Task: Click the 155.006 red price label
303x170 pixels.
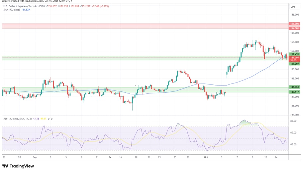Action: [x=295, y=24]
